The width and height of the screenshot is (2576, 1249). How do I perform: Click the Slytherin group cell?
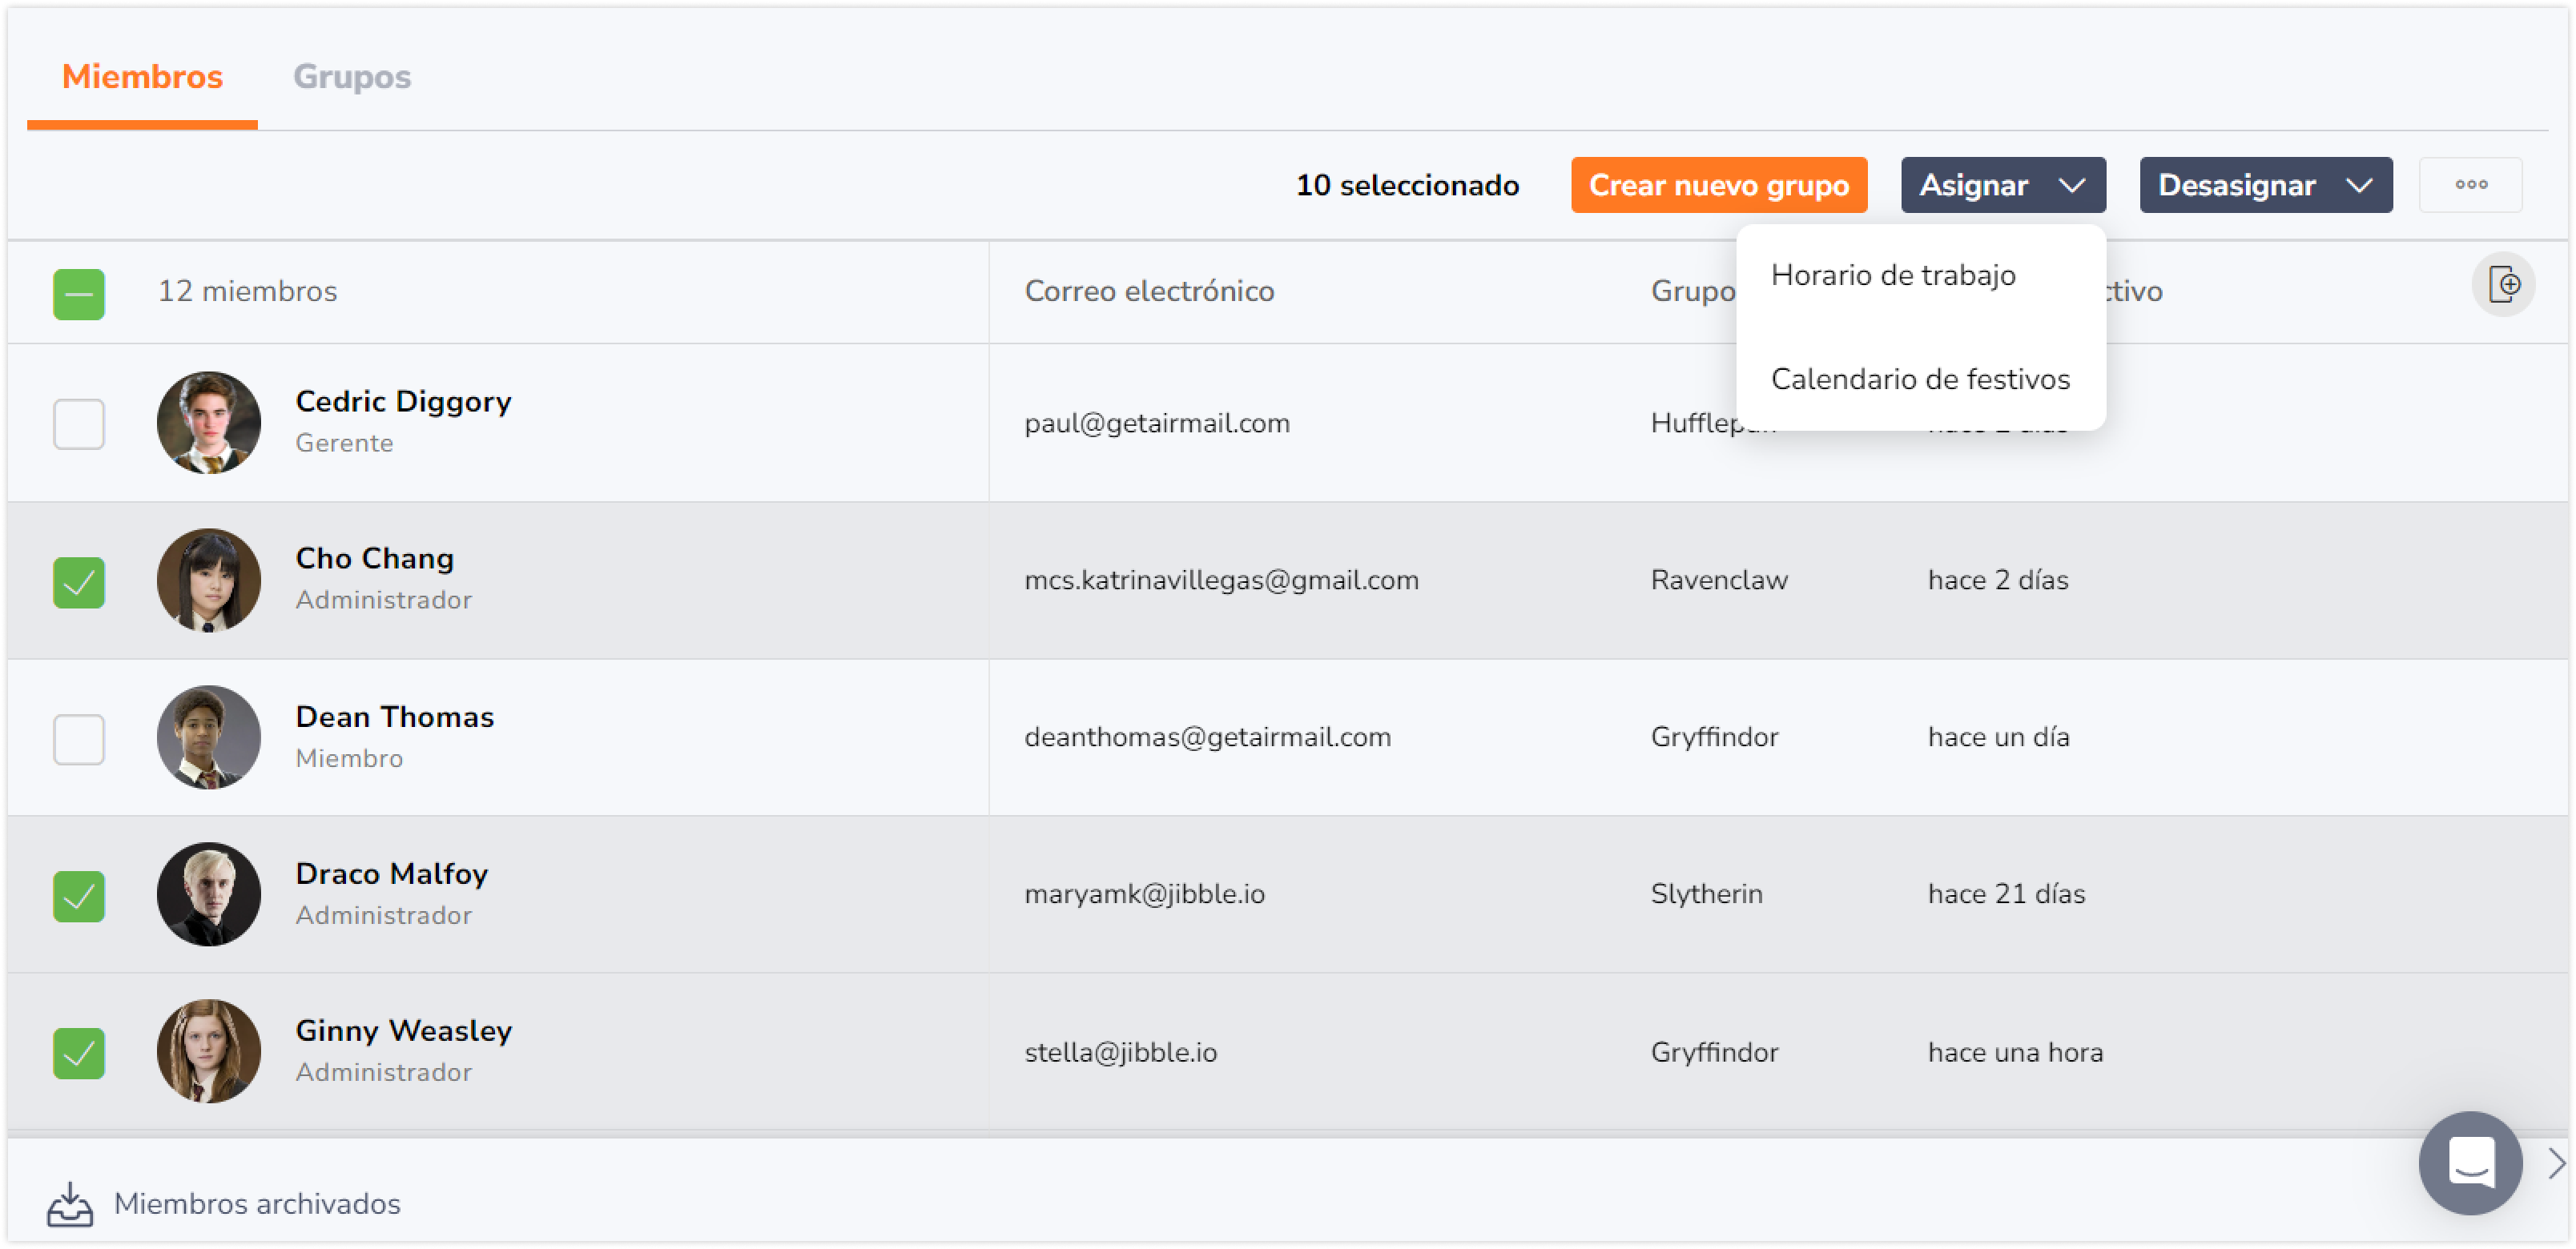1706,894
